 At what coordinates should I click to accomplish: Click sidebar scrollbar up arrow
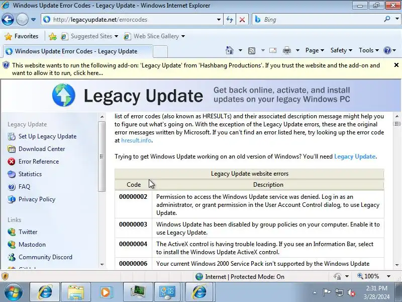102,117
